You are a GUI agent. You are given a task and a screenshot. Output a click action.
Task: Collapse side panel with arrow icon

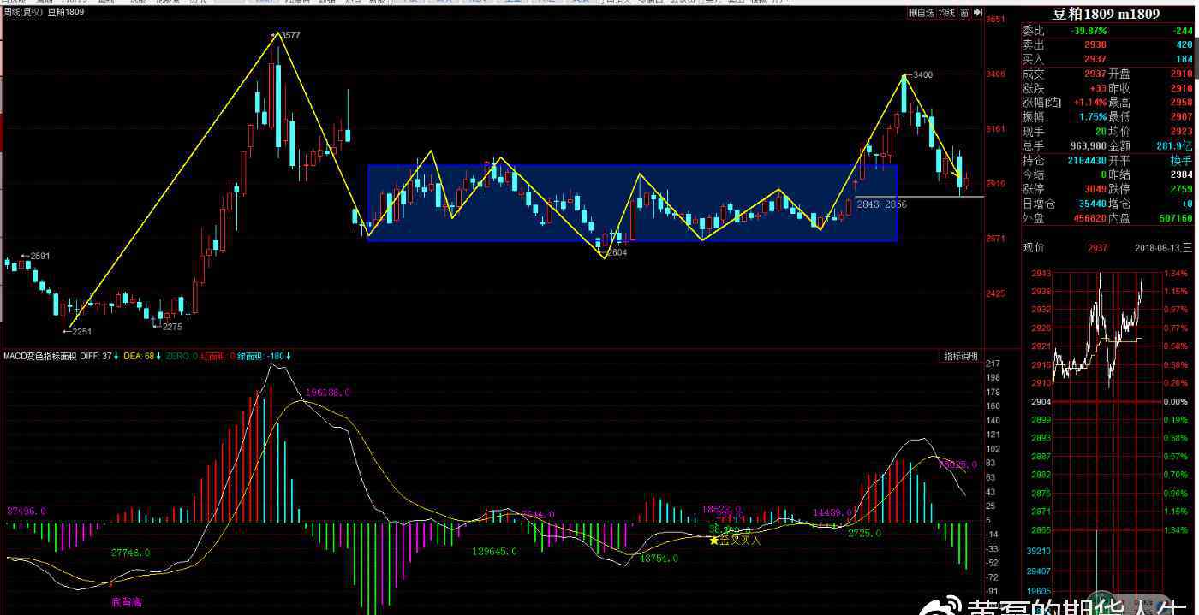(977, 13)
